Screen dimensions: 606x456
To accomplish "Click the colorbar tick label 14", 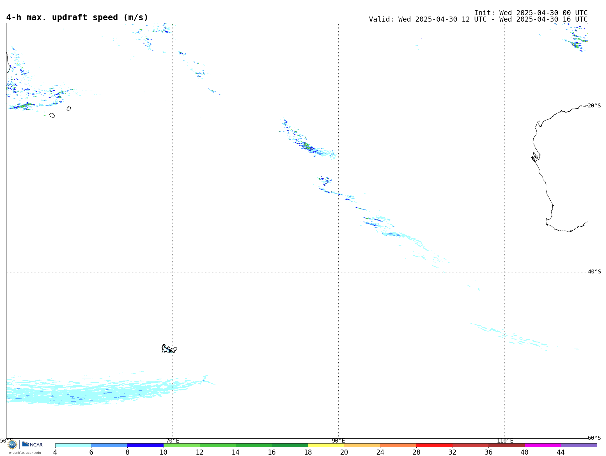I will point(236,452).
